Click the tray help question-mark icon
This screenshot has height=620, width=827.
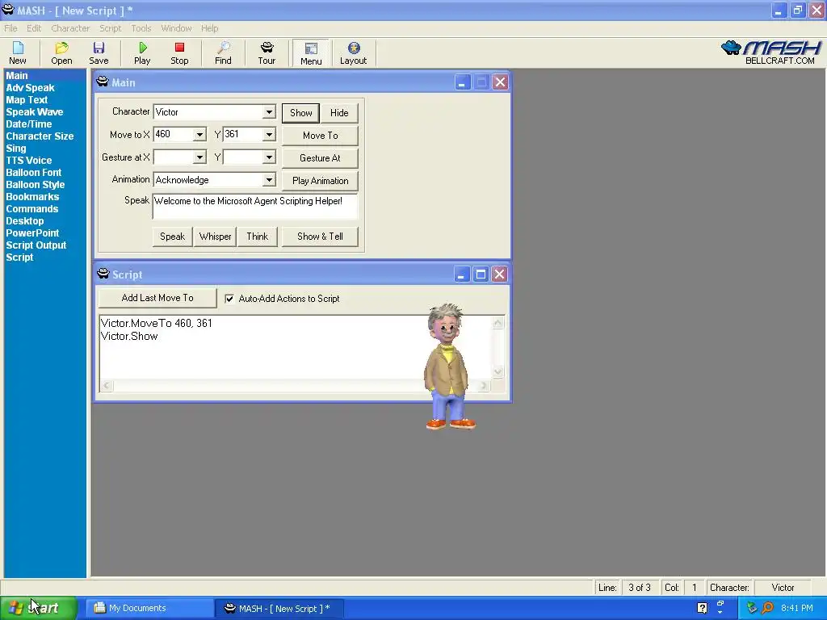click(x=702, y=608)
